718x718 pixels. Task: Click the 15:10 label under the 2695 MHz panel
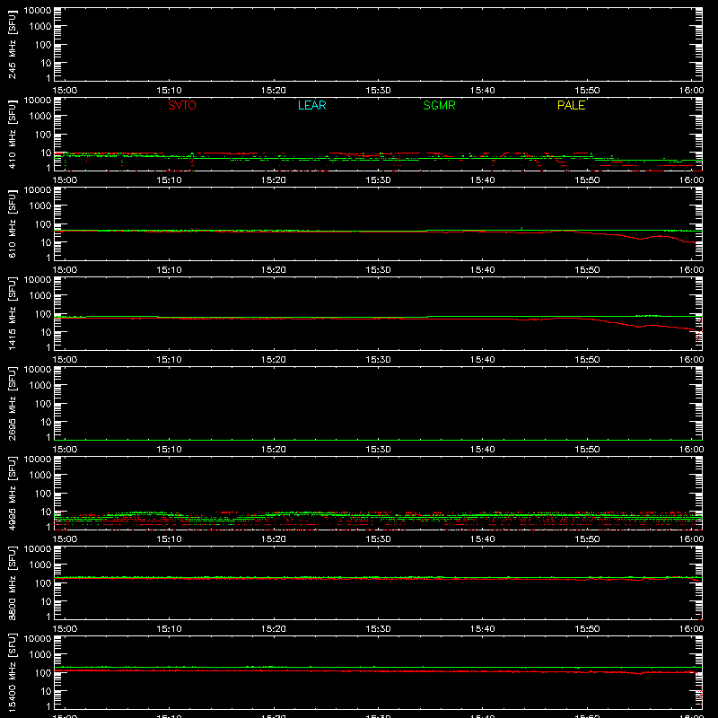pos(170,450)
